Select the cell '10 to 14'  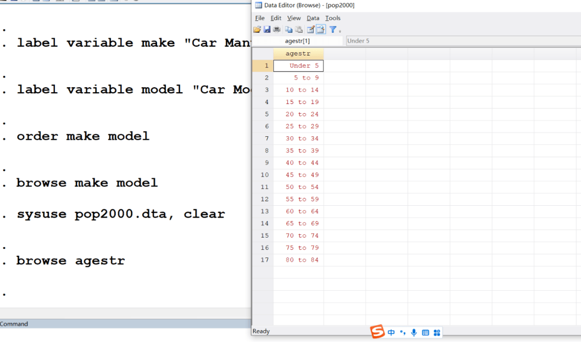(298, 90)
